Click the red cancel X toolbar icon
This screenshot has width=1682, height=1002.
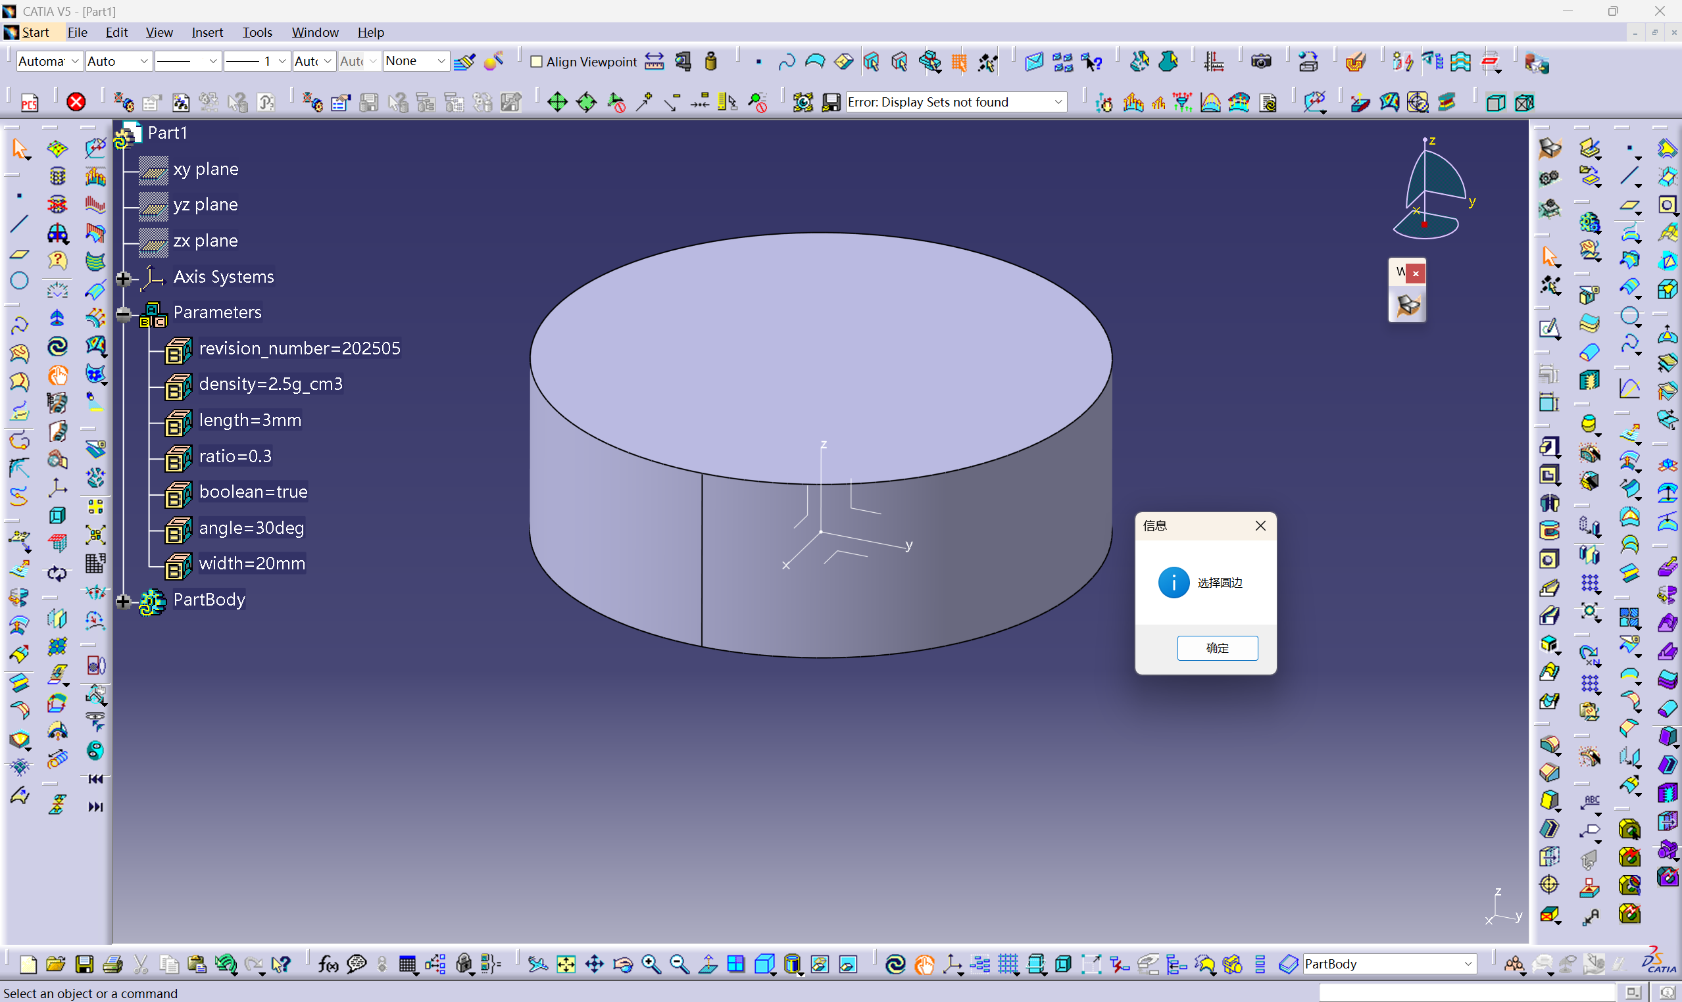click(x=76, y=102)
